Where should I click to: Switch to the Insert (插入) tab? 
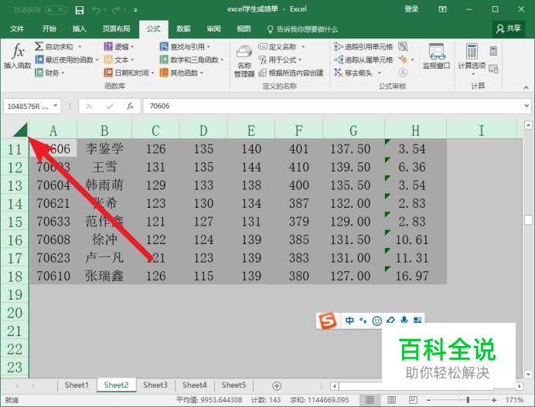point(79,29)
